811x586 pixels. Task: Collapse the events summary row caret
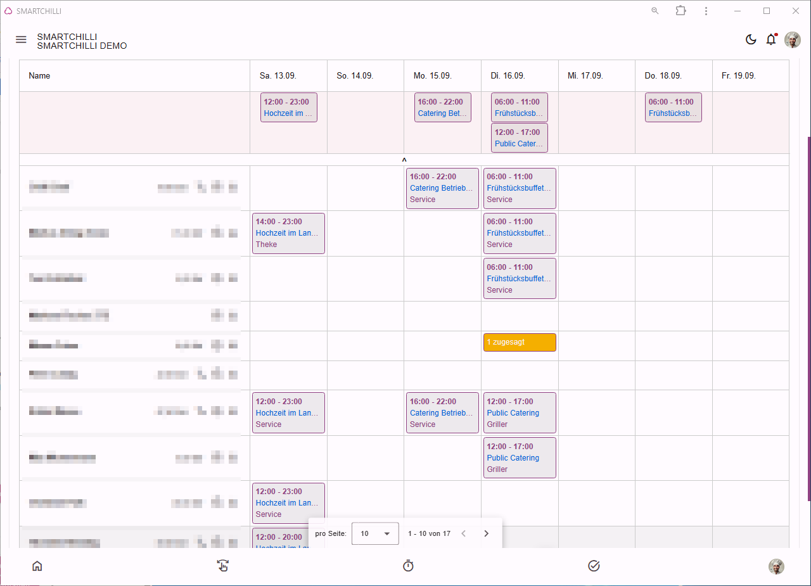404,160
